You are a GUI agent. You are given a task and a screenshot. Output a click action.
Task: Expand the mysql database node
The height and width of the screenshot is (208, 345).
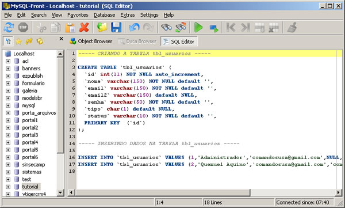click(8, 105)
